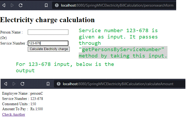Click the 'Amount To Pay : Rs.1500' line

click(x=22, y=109)
